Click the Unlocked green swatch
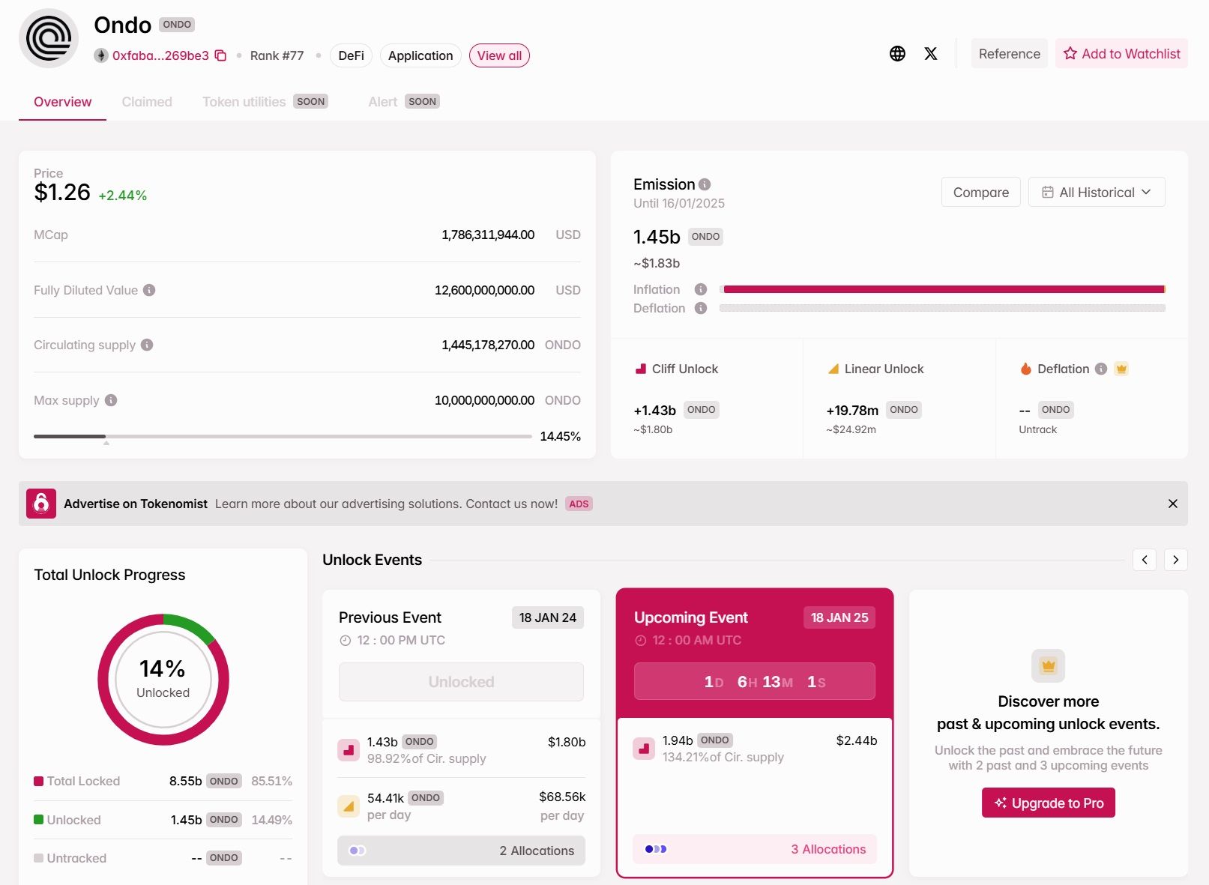Screen dimensions: 1209x885 (x=38, y=820)
